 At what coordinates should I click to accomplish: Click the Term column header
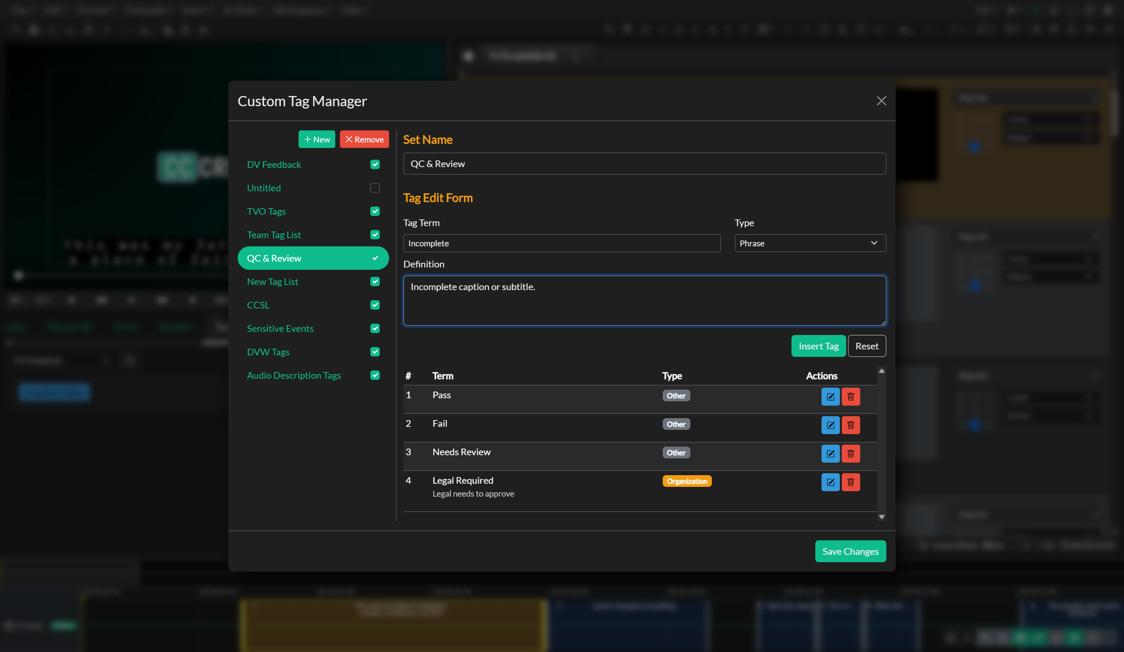tap(443, 376)
